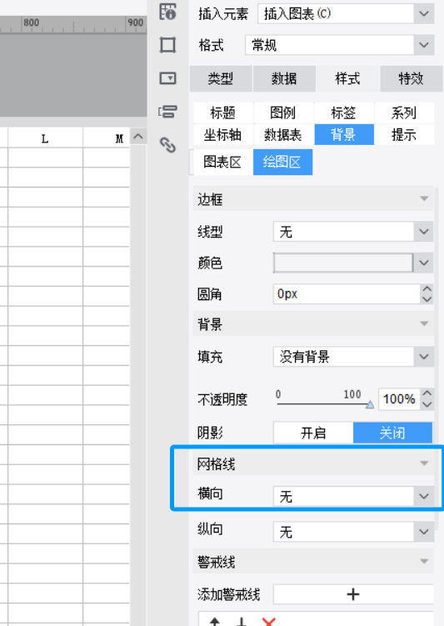The width and height of the screenshot is (444, 626).
Task: Open the condition attributes sidebar icon
Action: click(x=167, y=112)
